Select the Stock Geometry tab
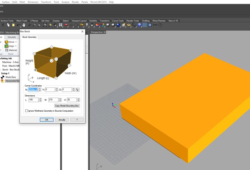The height and width of the screenshot is (170, 250). point(29,37)
